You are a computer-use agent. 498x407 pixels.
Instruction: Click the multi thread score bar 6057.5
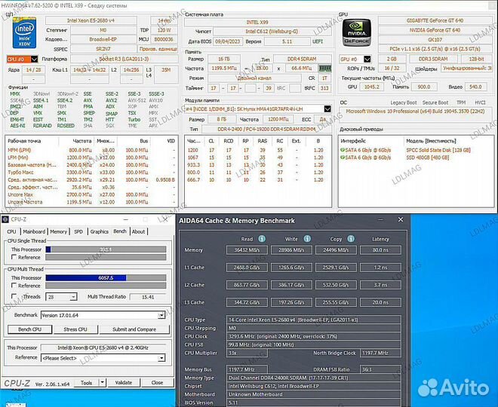point(106,277)
